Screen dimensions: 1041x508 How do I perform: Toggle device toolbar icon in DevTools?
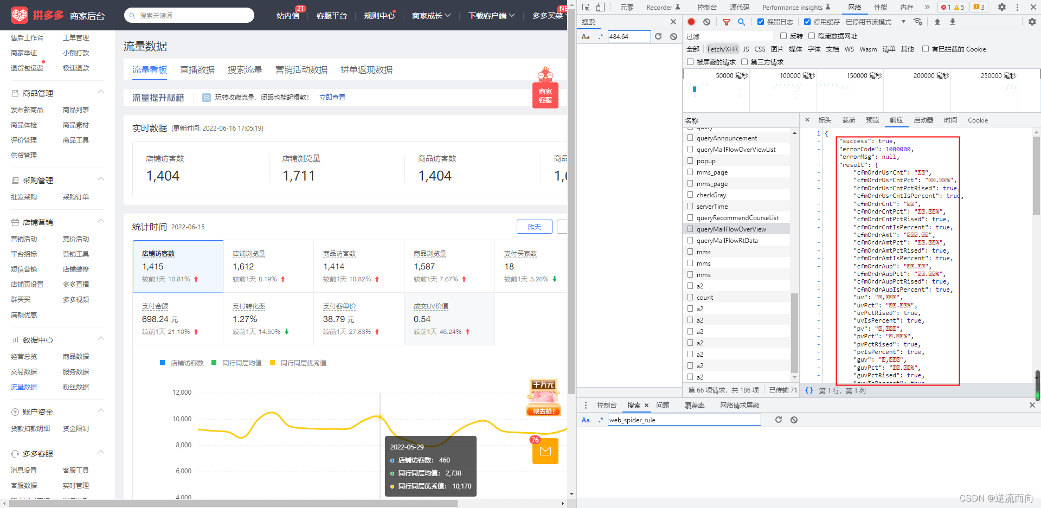point(600,7)
